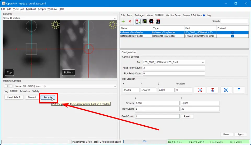Toggle light icon on Top camera view
The image size is (251, 145).
[x=55, y=25]
